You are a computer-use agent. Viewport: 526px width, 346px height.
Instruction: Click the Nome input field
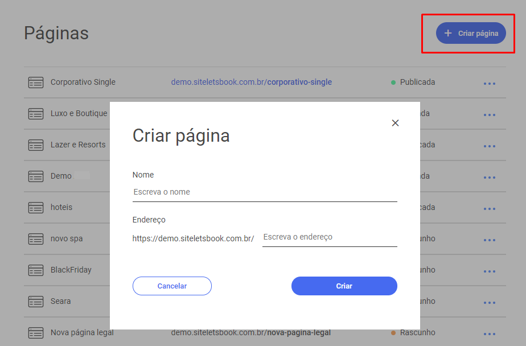(265, 192)
